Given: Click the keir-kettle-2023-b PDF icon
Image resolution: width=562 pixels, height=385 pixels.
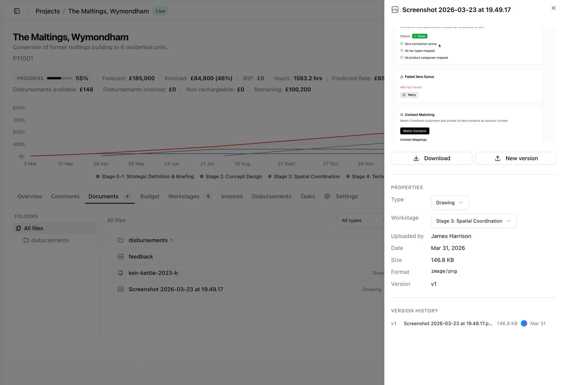Looking at the screenshot, I should pos(121,273).
